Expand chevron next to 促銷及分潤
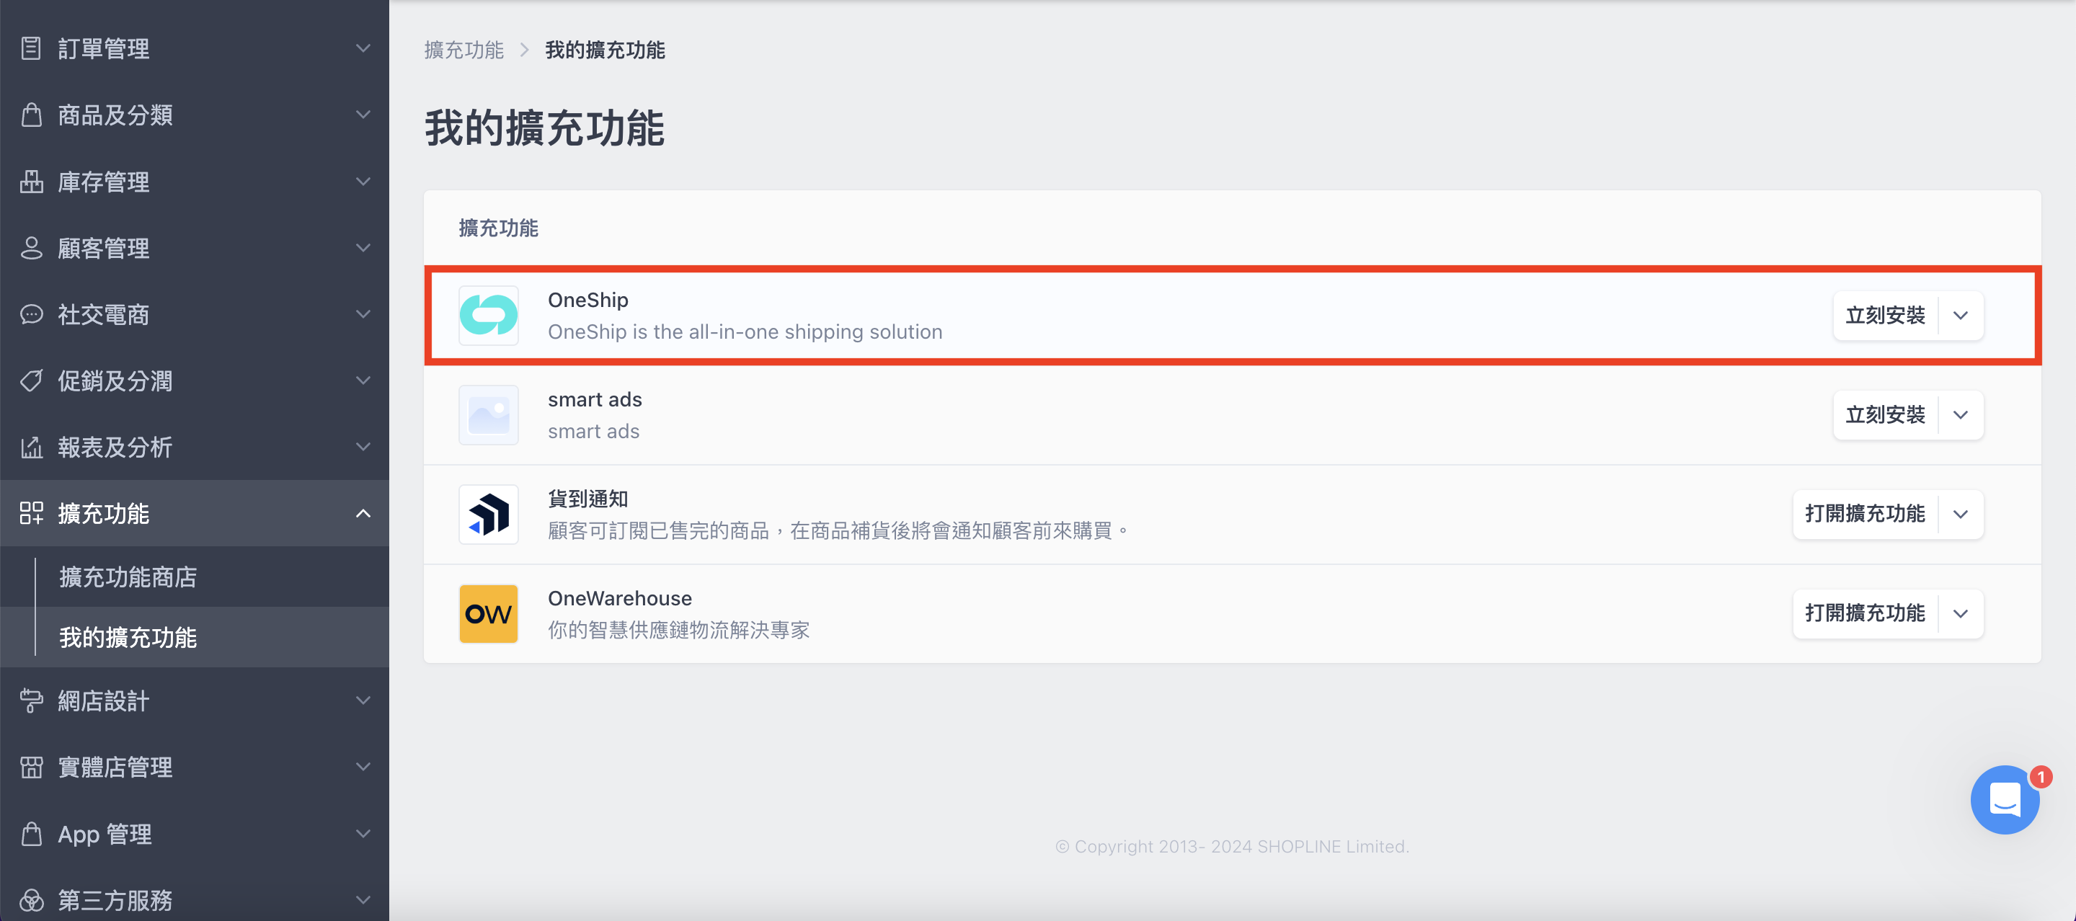Image resolution: width=2076 pixels, height=921 pixels. click(x=363, y=381)
